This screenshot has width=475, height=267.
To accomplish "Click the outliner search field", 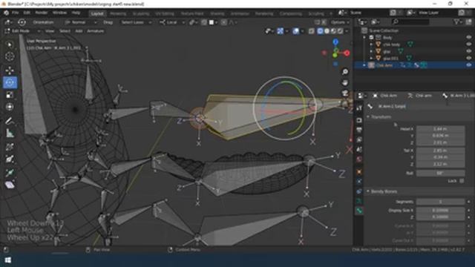I will pos(410,22).
